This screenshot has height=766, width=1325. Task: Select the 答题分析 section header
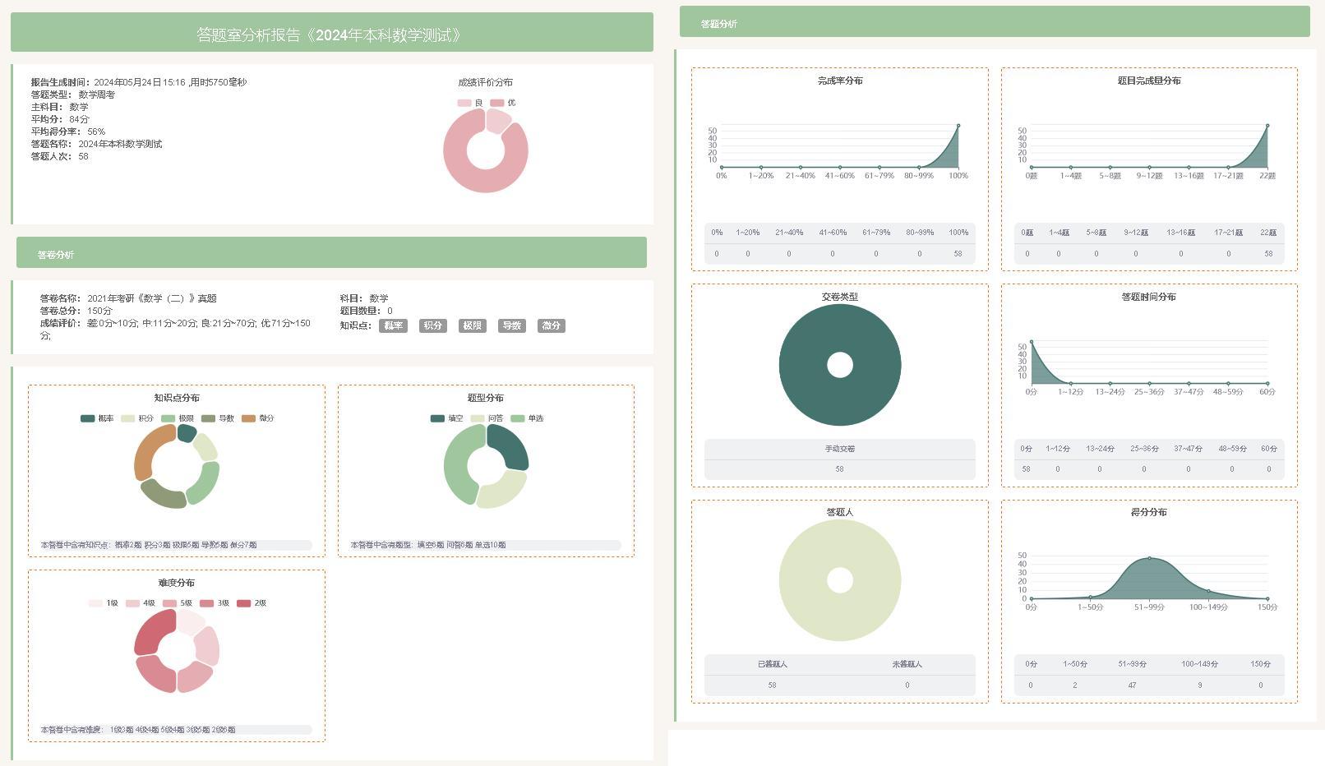995,21
